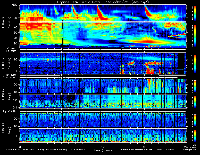Click the color bar of B (WFA) 10-100 Hz panel
The image size is (200, 155).
(195, 121)
